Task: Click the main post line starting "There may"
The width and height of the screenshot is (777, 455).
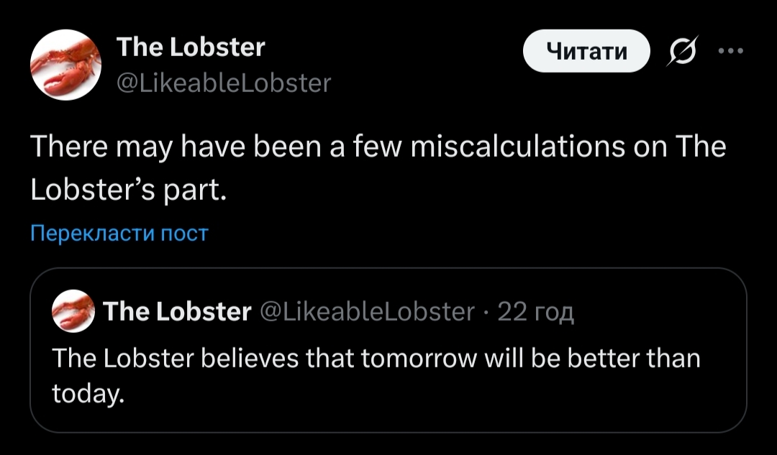Action: pyautogui.click(x=216, y=147)
